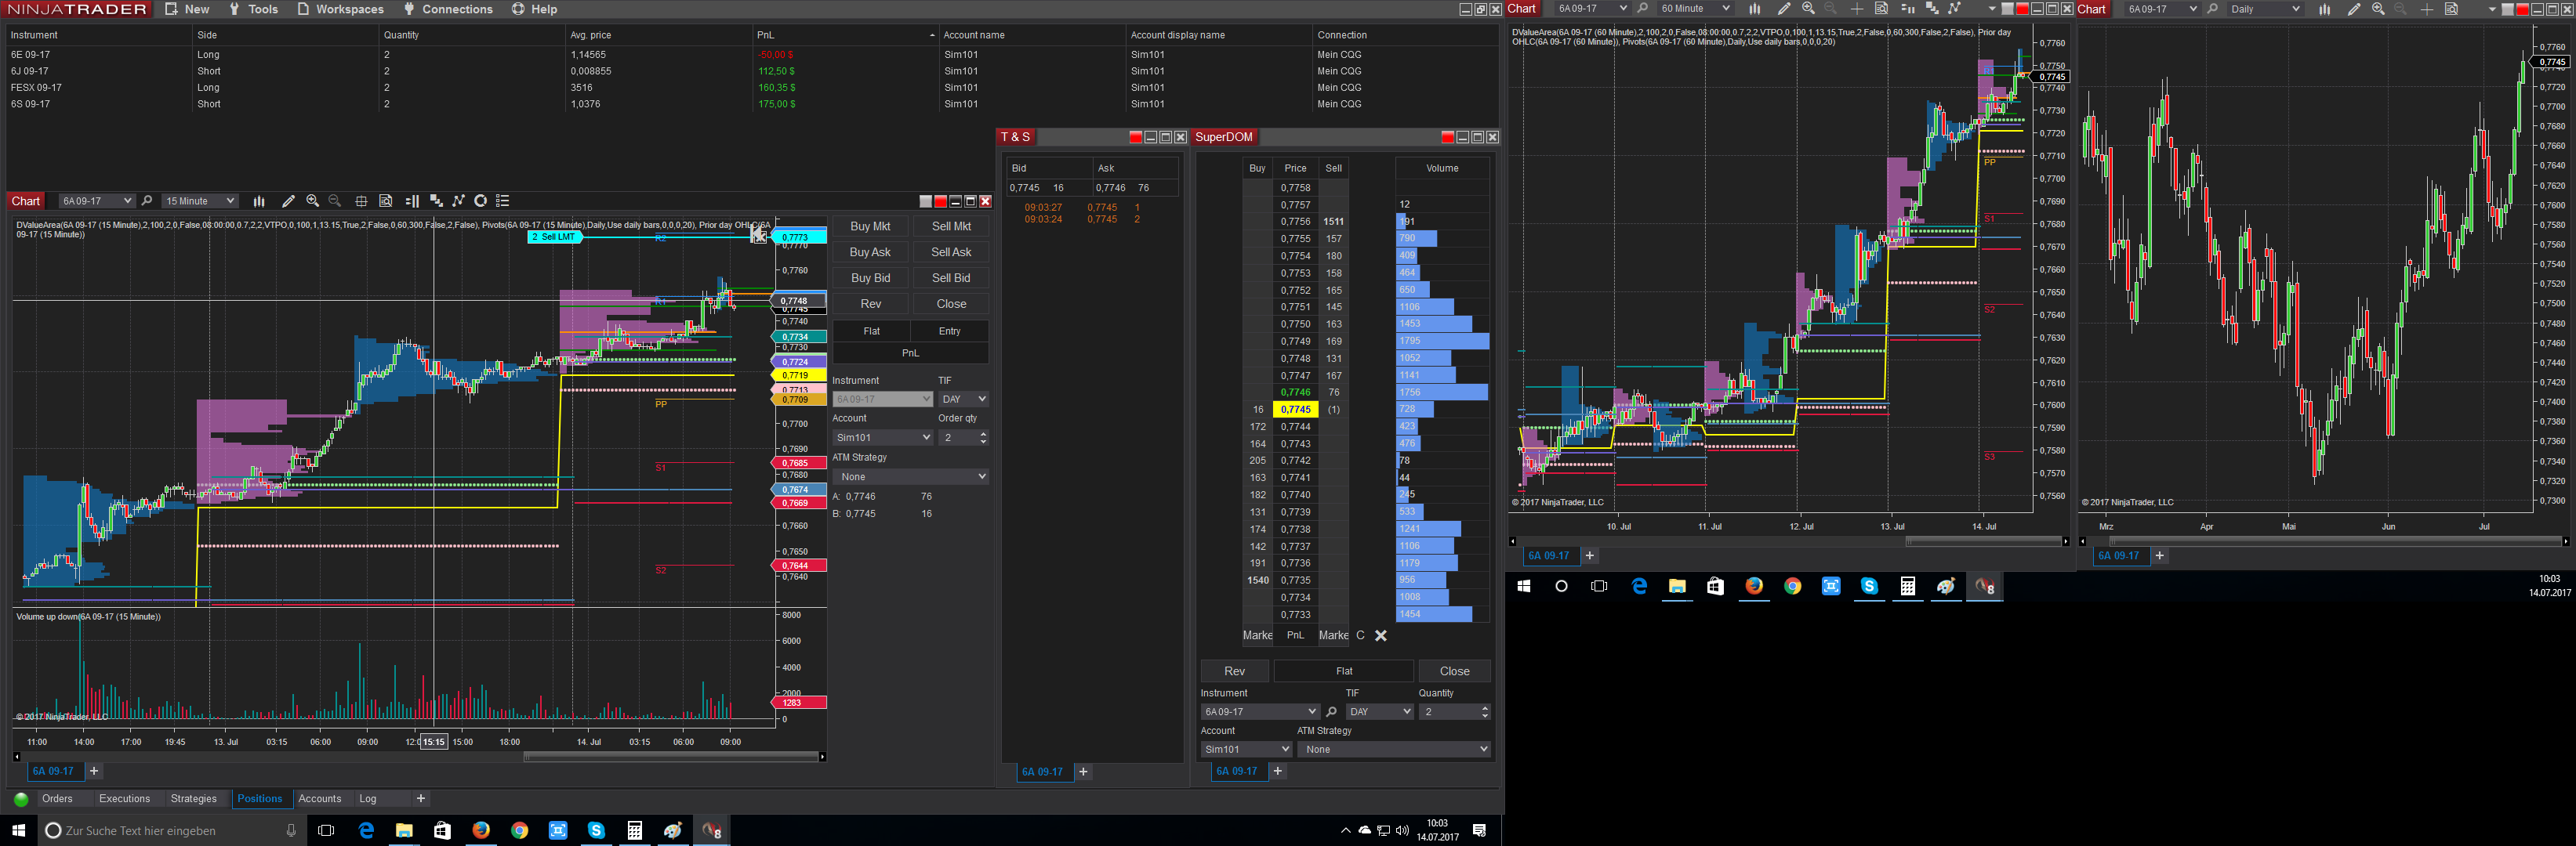The height and width of the screenshot is (846, 2576).
Task: Zoom in on the 60 Minute chart
Action: [x=1808, y=9]
